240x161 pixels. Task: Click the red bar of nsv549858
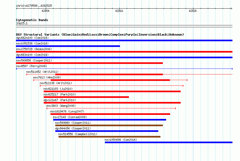pos(89,63)
